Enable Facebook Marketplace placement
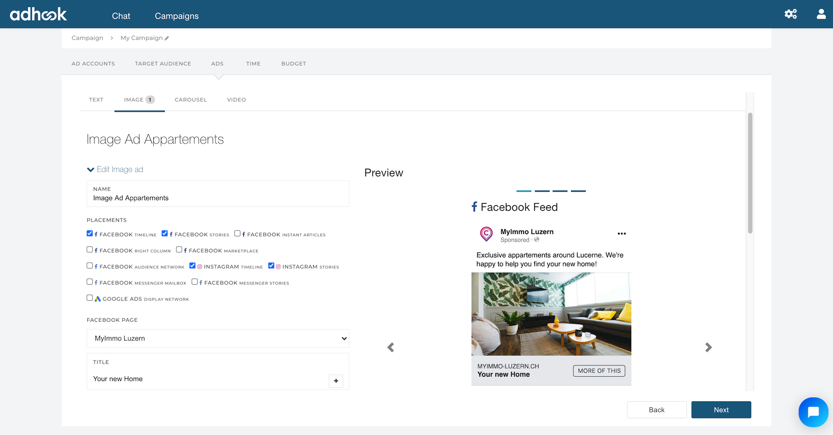833x435 pixels. 179,250
